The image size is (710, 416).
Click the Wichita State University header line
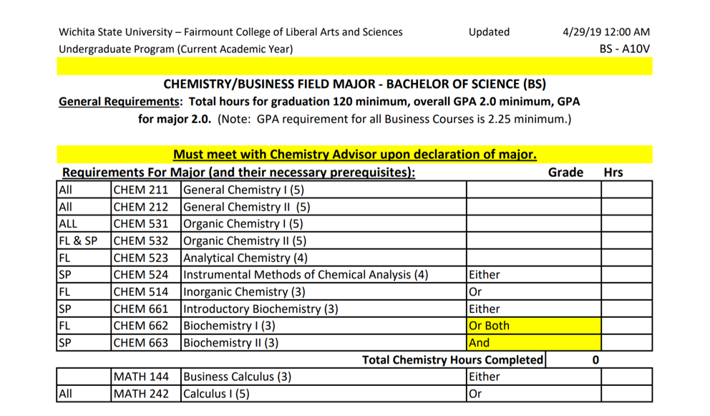click(230, 32)
